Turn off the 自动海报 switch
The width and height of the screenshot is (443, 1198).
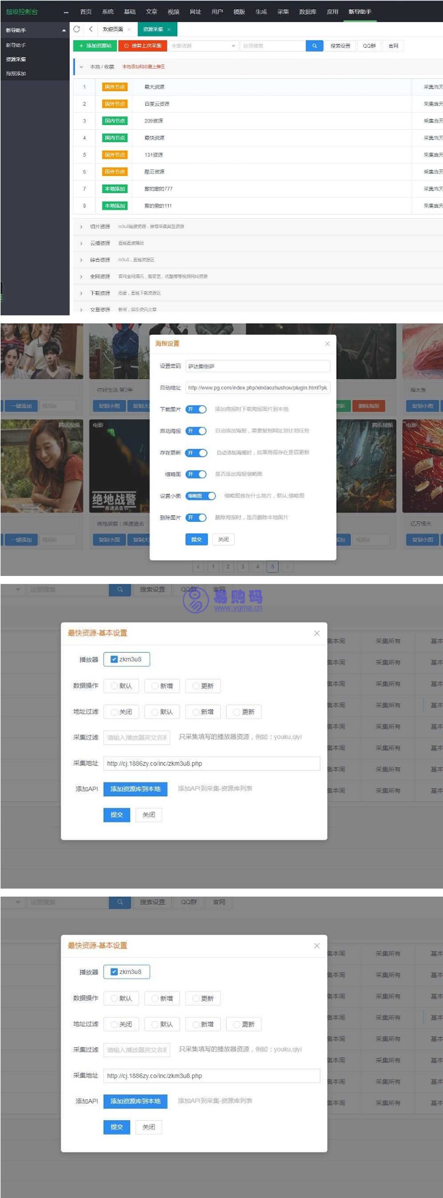[196, 431]
